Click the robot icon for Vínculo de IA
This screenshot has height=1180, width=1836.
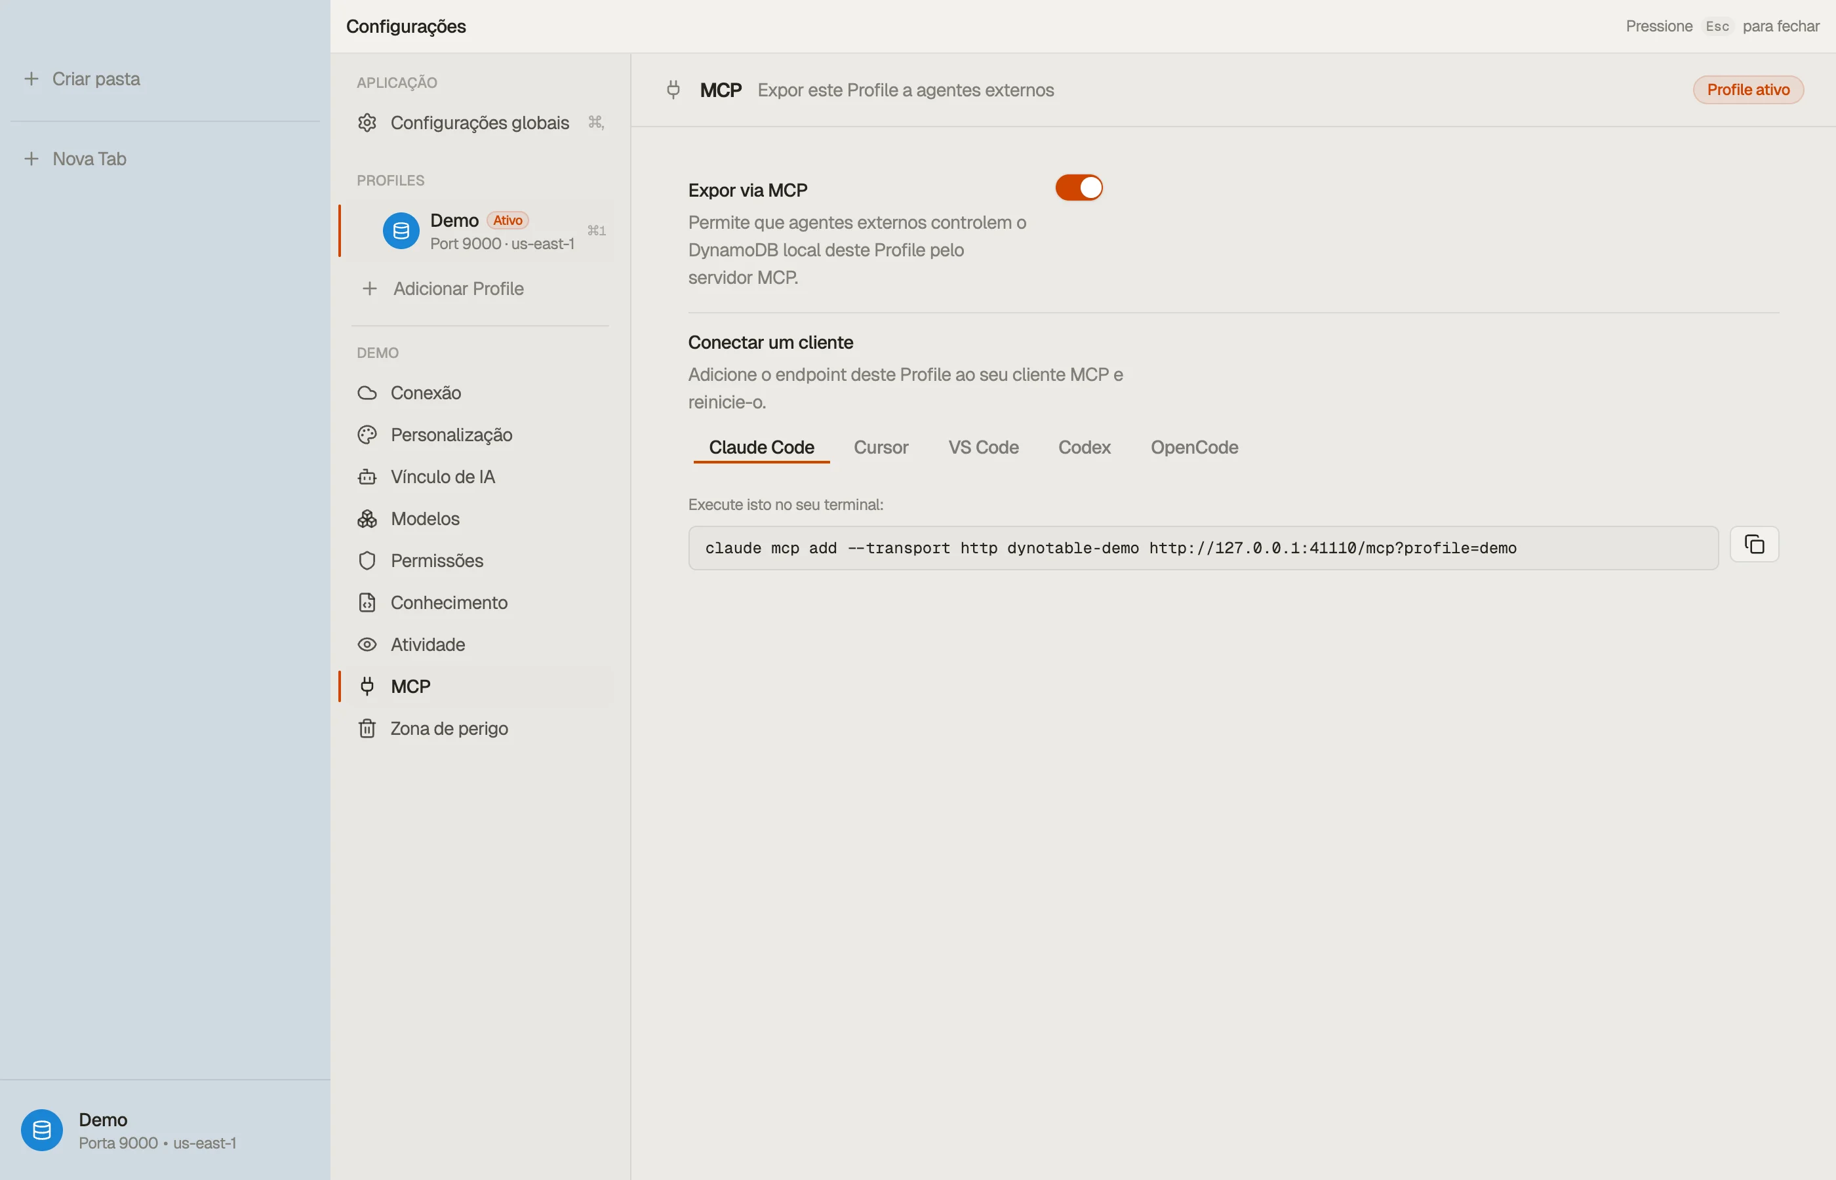click(367, 477)
